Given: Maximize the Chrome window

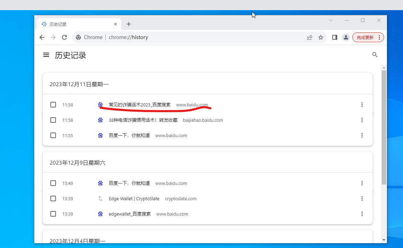Looking at the screenshot, I should pyautogui.click(x=363, y=20).
